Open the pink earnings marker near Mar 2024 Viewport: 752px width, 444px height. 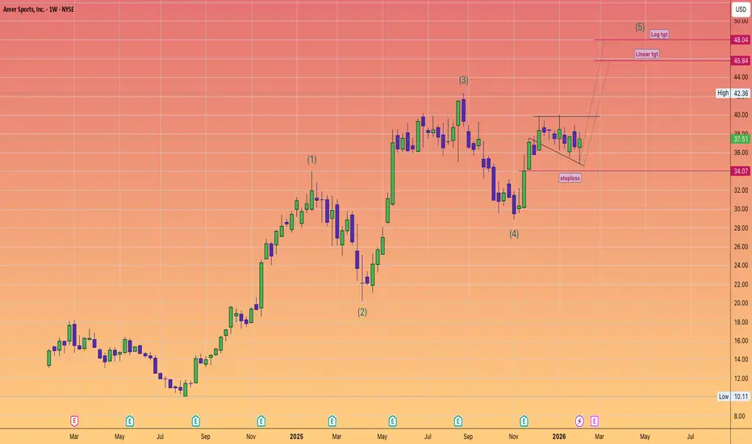(74, 421)
